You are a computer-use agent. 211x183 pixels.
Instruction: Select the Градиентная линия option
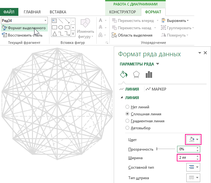pyautogui.click(x=128, y=121)
